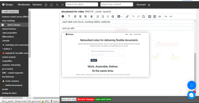This screenshot has width=199, height=103.
Task: Select intellectual property in sidebar
Action: point(12,85)
